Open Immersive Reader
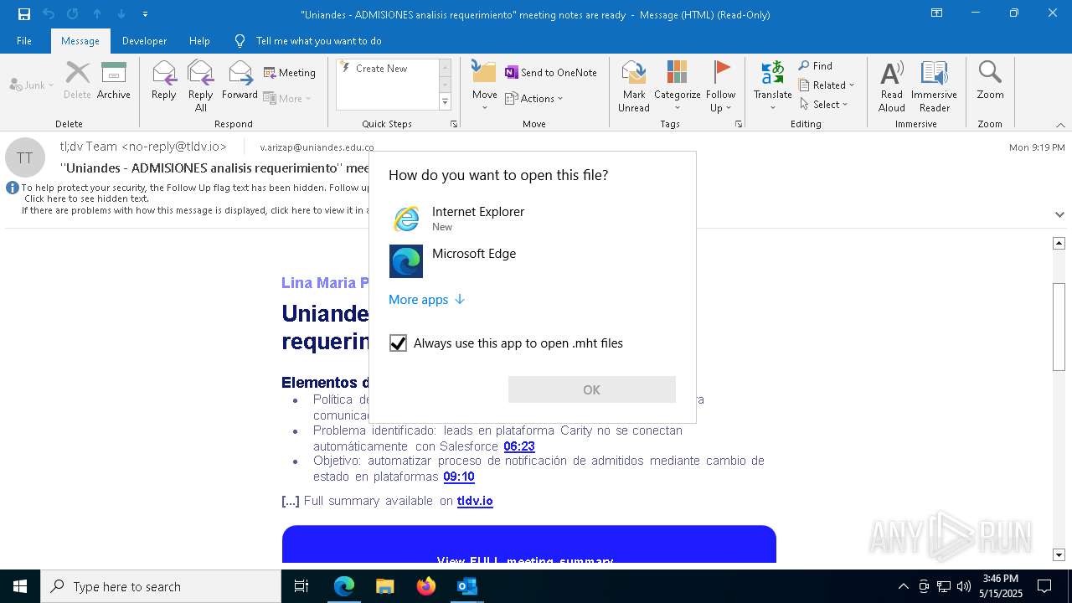The image size is (1072, 603). [934, 86]
